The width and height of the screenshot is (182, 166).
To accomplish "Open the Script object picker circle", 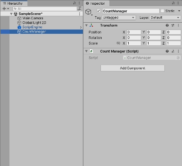I will [178, 58].
